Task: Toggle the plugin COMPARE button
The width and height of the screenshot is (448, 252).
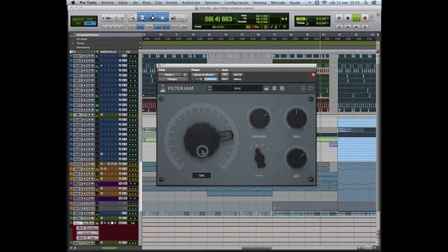Action: [x=211, y=79]
